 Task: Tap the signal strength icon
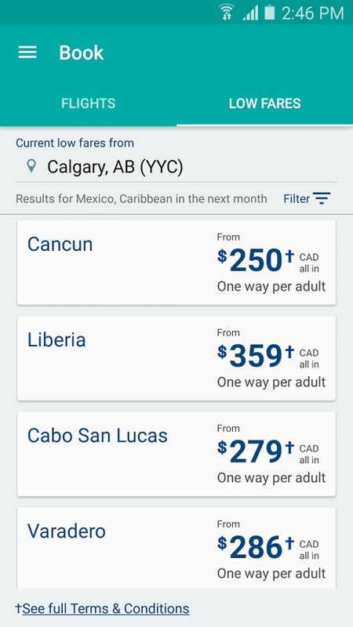pyautogui.click(x=250, y=13)
